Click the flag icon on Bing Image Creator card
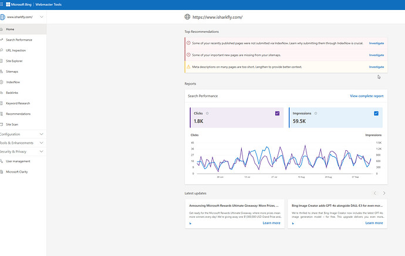 [x=293, y=224]
